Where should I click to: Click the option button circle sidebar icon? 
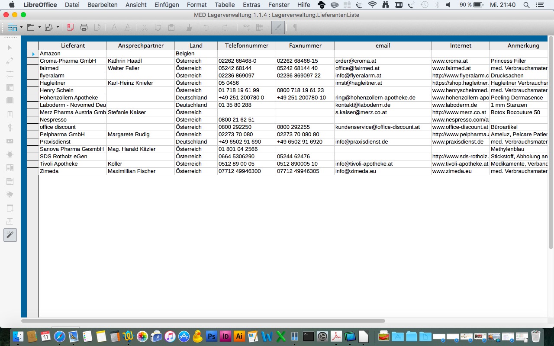click(x=10, y=154)
